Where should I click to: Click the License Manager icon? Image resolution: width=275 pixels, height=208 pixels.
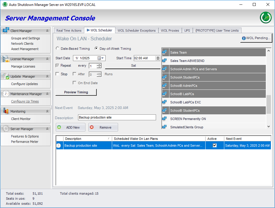coord(6,59)
